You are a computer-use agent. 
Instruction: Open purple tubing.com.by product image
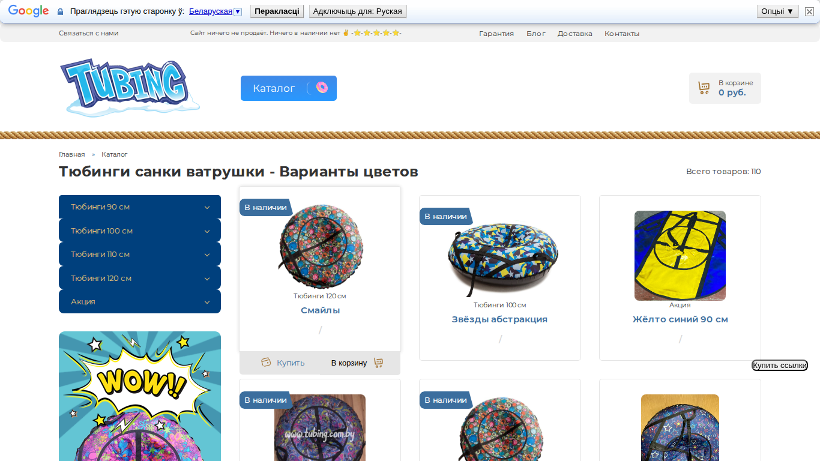click(x=320, y=427)
